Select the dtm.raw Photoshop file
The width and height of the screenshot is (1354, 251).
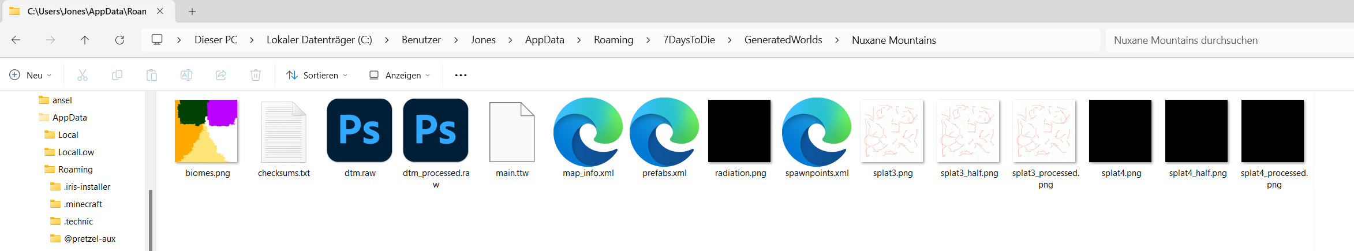360,132
